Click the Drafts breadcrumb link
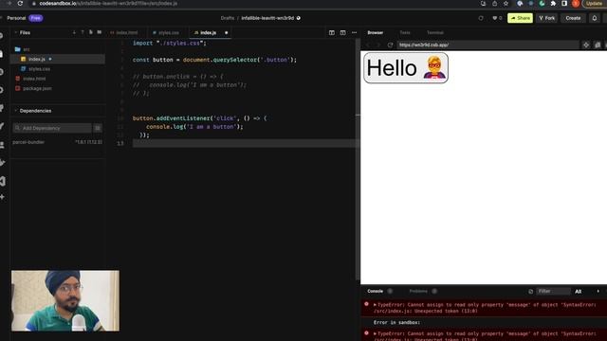Viewport: 607px width, 341px height. point(228,18)
